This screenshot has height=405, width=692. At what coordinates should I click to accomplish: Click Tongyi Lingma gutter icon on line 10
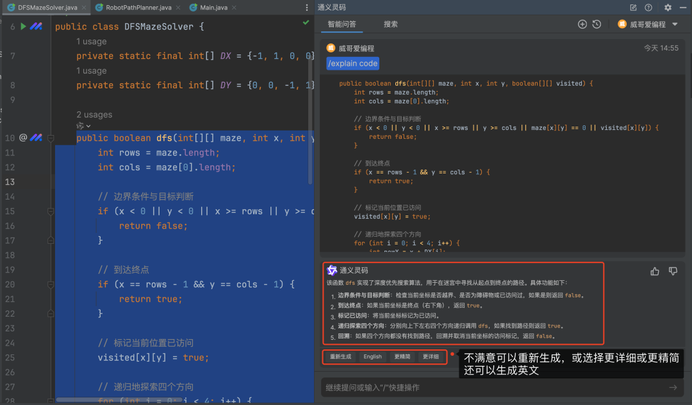point(36,138)
